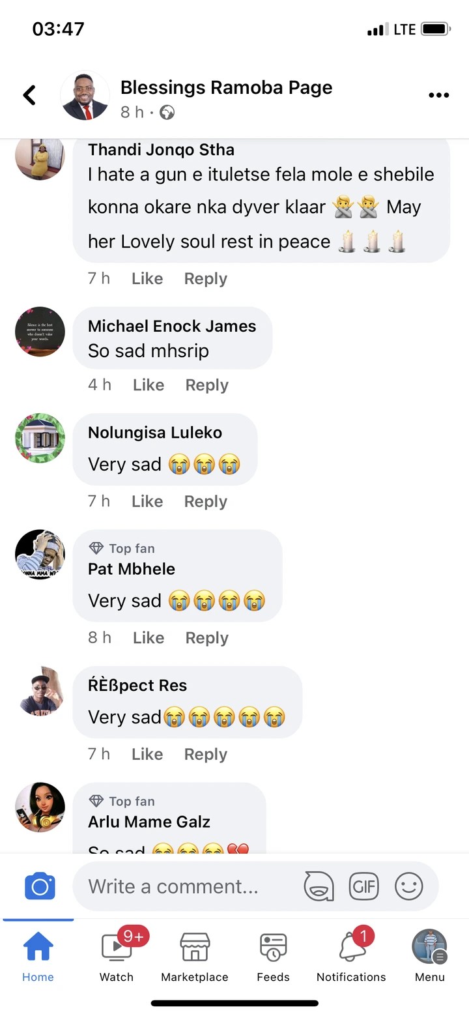
Task: Tap the back arrow icon
Action: 29,95
